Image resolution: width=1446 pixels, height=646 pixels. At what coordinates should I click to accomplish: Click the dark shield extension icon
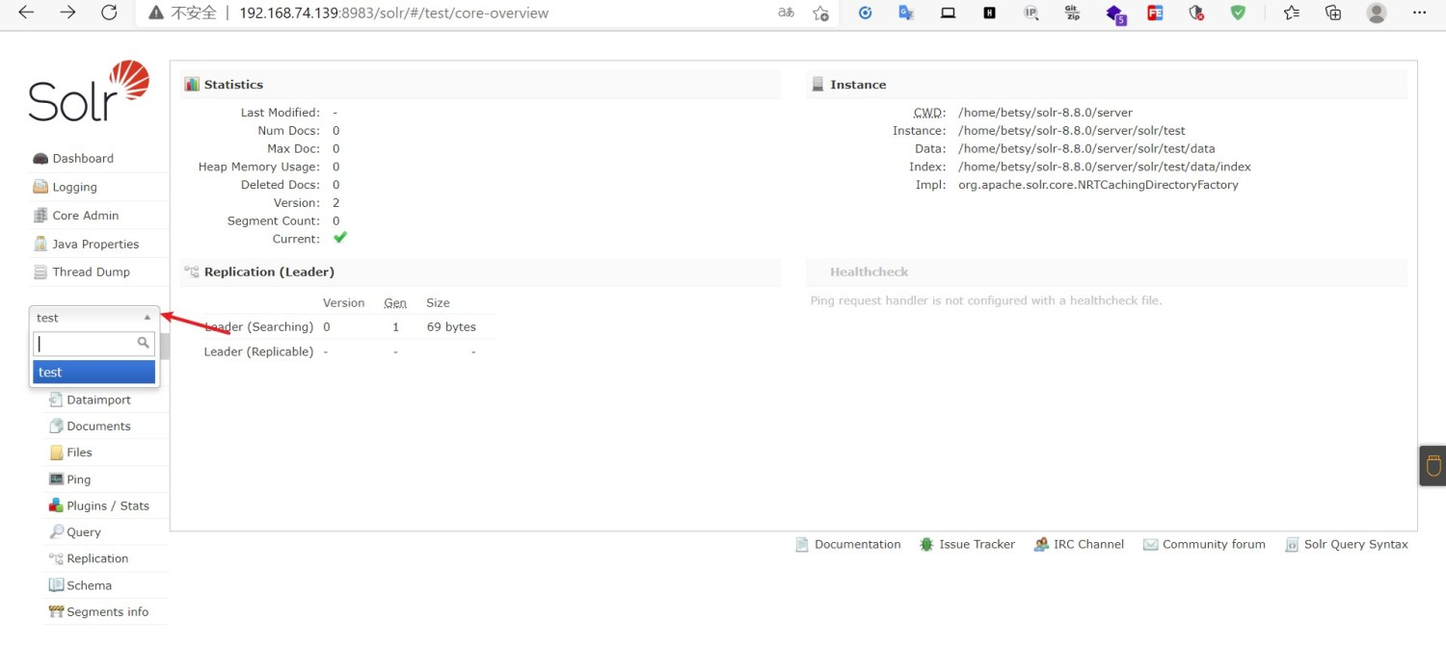pyautogui.click(x=1196, y=13)
